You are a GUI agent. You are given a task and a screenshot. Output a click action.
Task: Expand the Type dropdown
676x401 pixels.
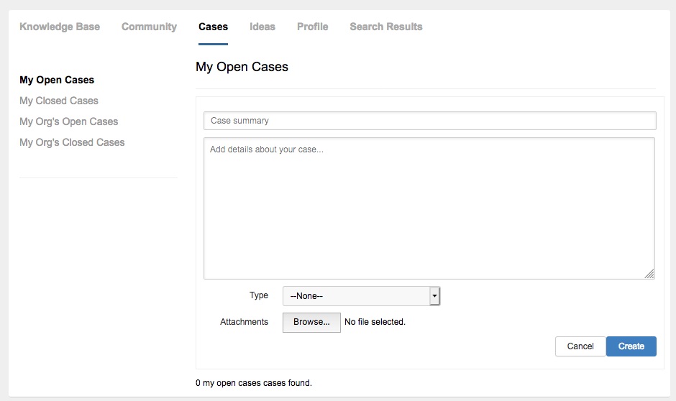361,296
